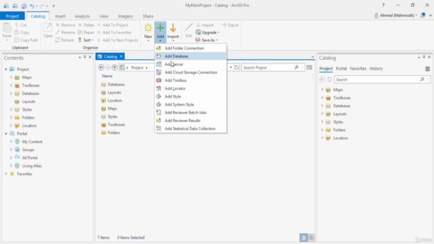Click the Back arrow in Catalog view

tap(101, 68)
